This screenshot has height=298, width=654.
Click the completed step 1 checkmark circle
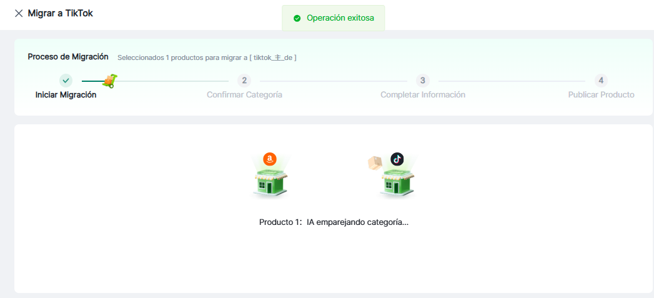[x=66, y=81]
